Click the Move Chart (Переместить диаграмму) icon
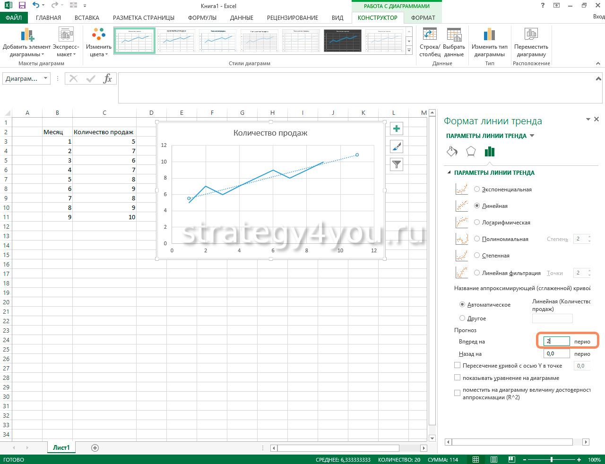The width and height of the screenshot is (605, 464). point(531,35)
